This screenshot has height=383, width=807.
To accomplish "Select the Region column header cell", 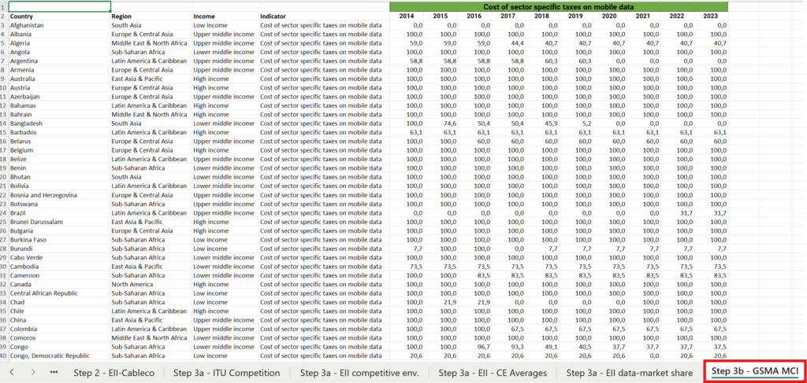I will (x=151, y=17).
